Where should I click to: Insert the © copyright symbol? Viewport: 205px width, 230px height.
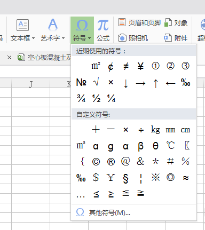[x=96, y=162]
